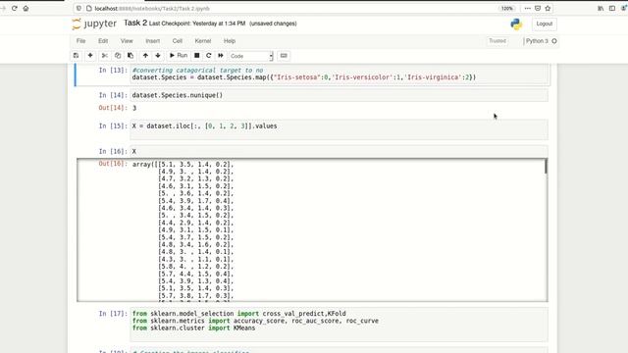This screenshot has width=628, height=353.
Task: Click the Out[16] prompt area to toggle output scrolling
Action: coord(103,230)
